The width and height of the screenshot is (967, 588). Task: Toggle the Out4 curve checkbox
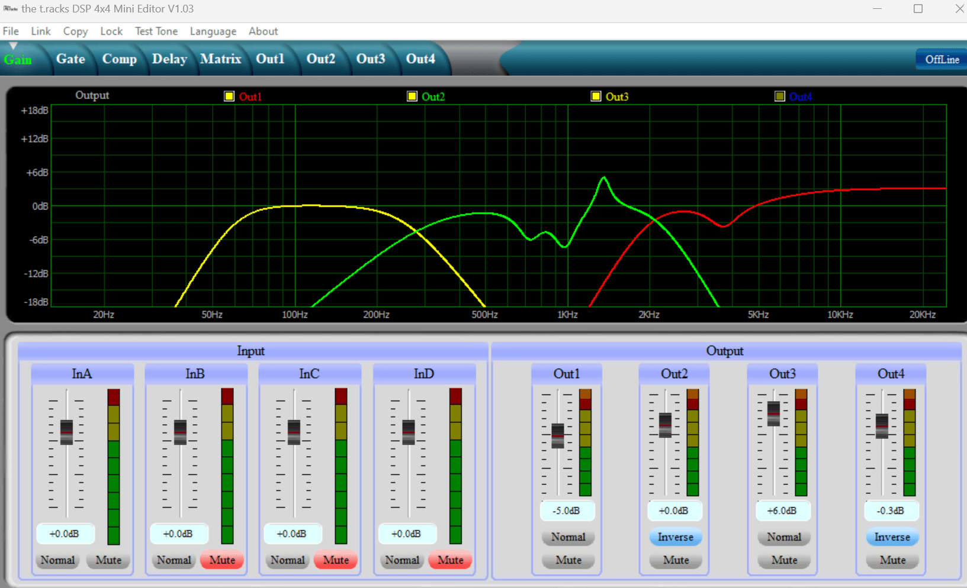pos(779,96)
